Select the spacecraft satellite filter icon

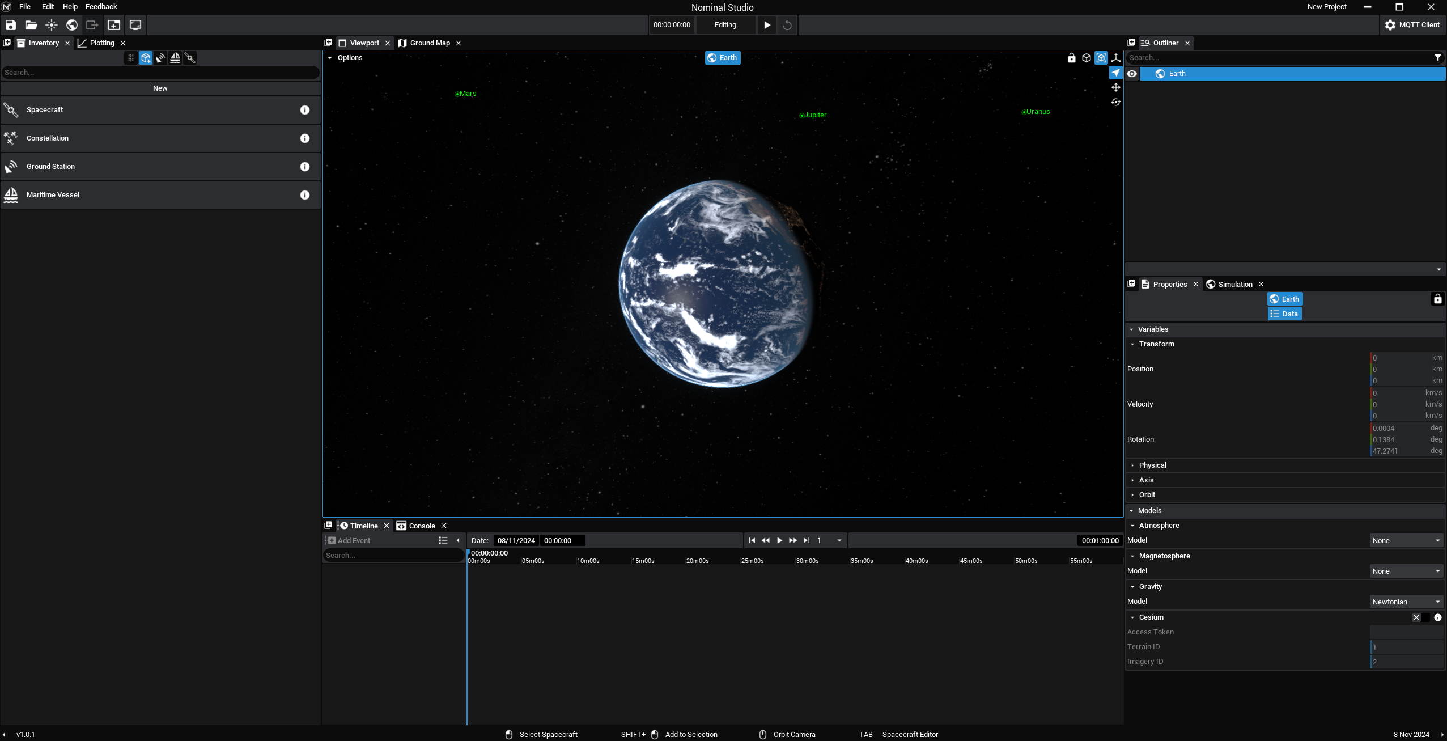(190, 58)
